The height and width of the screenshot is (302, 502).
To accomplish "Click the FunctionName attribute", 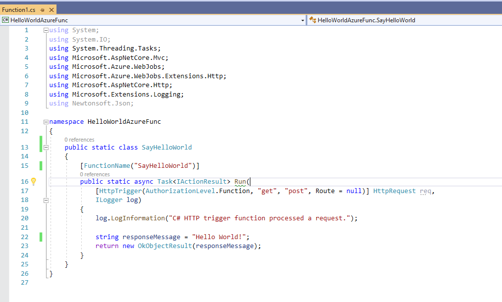I will click(x=107, y=166).
